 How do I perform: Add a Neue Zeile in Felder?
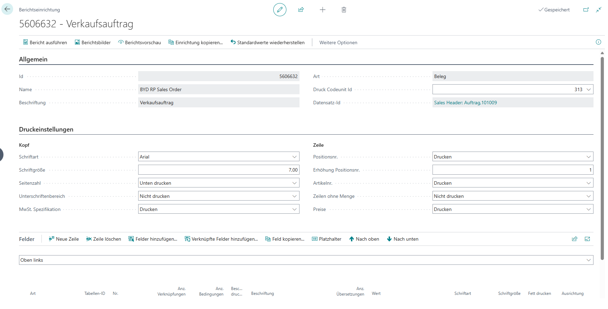tap(64, 239)
